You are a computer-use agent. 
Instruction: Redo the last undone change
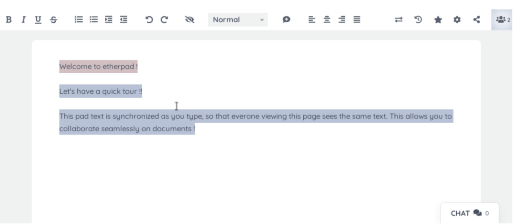(164, 19)
